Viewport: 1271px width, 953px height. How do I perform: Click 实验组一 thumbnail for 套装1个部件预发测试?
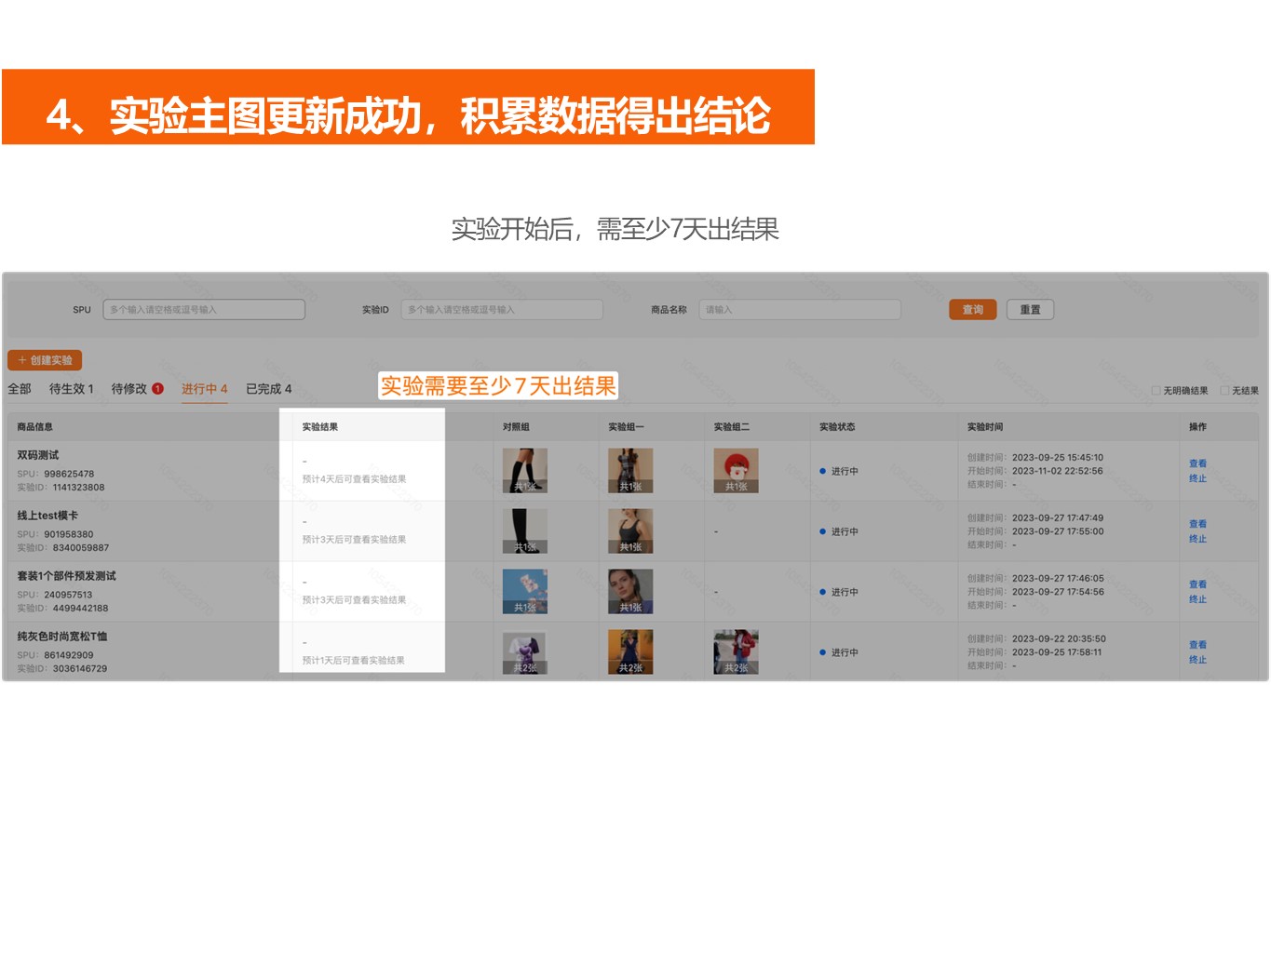pyautogui.click(x=630, y=592)
